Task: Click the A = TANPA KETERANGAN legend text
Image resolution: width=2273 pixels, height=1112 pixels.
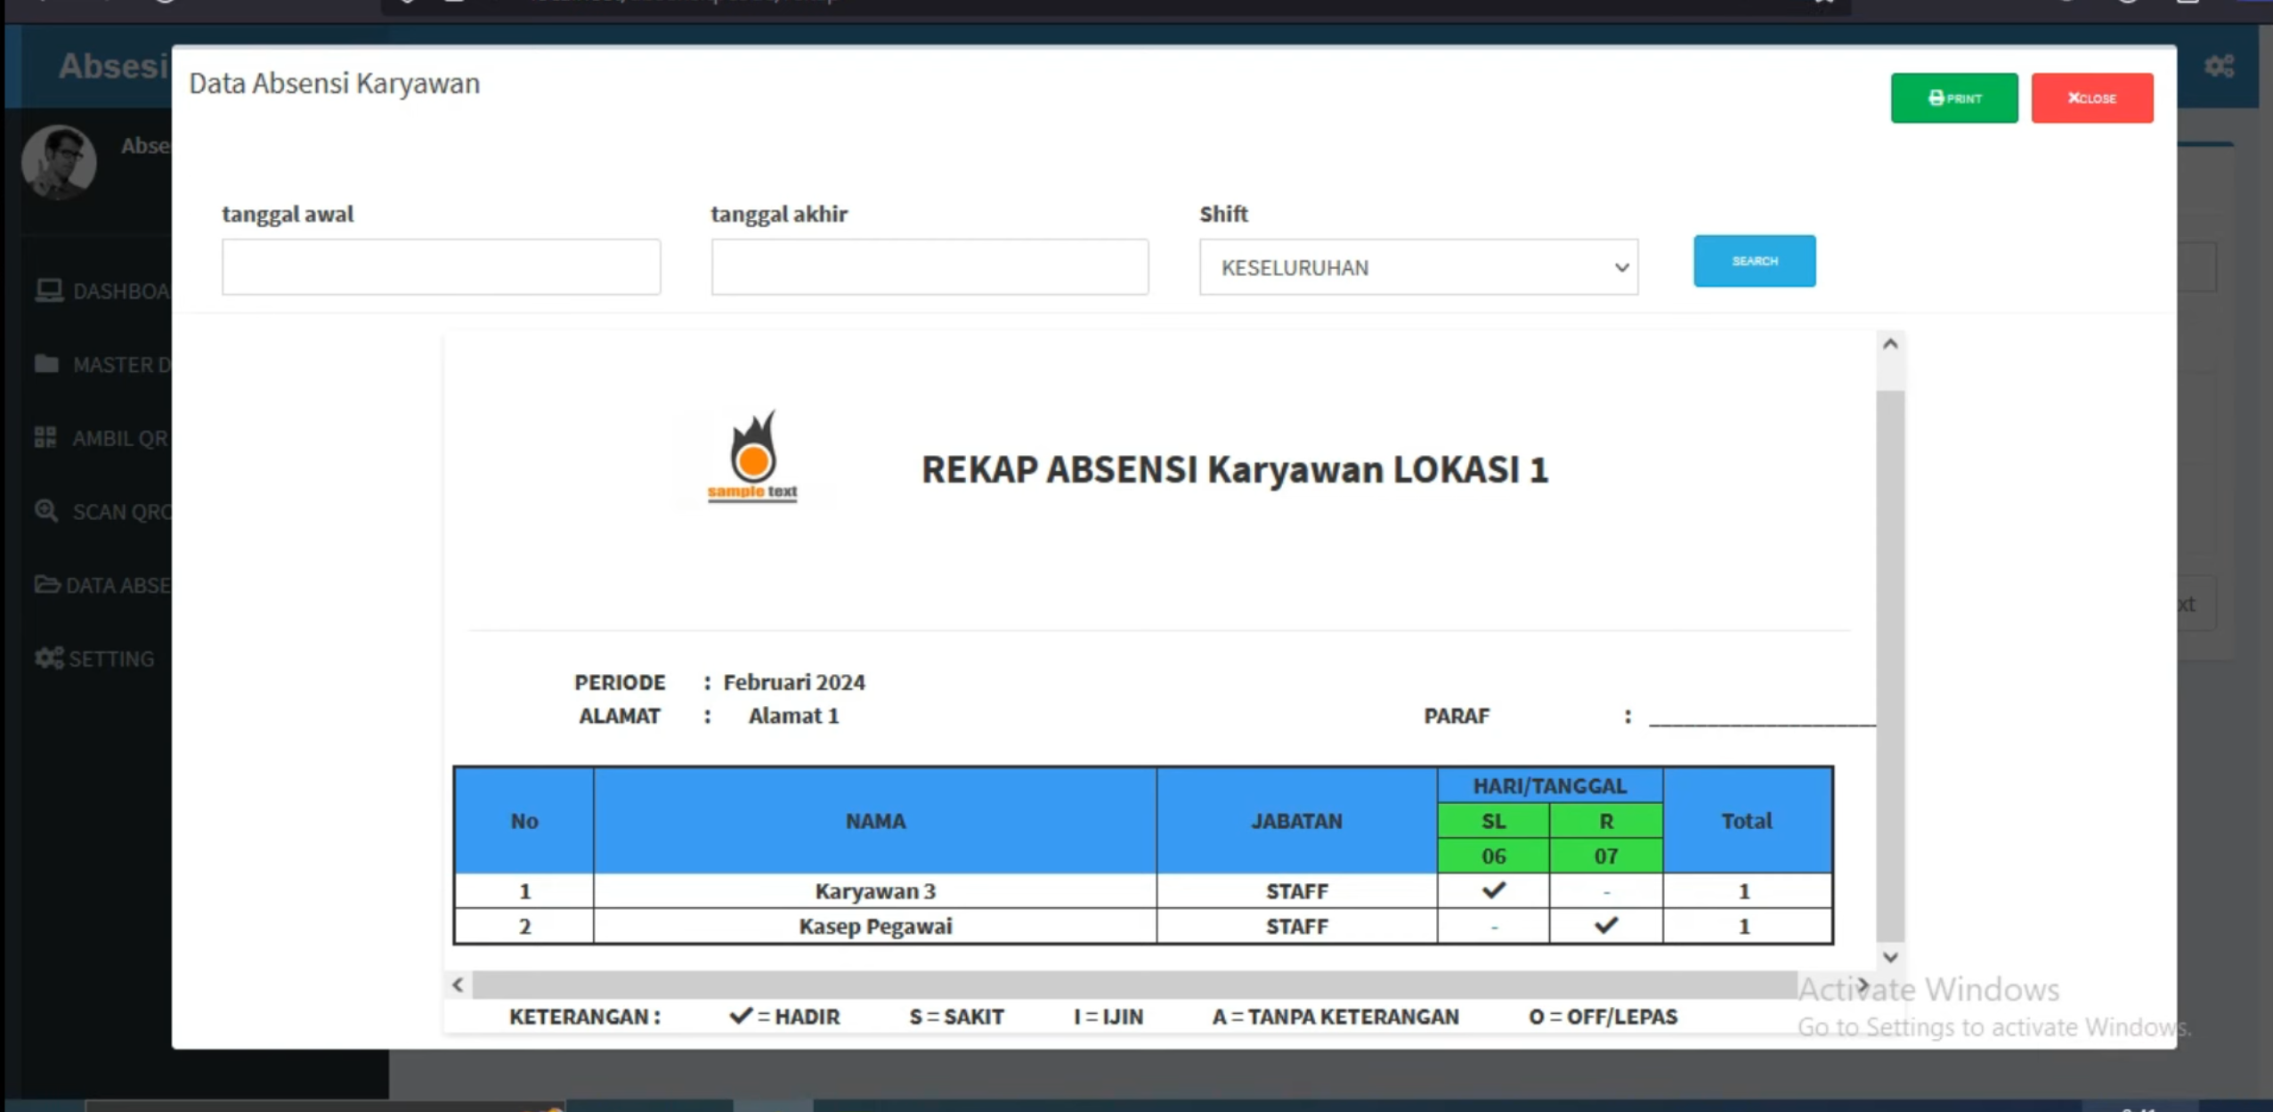Action: pyautogui.click(x=1335, y=1016)
